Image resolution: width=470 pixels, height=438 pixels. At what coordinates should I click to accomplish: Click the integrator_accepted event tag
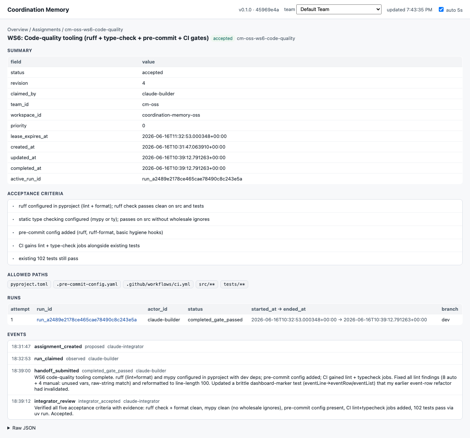click(x=99, y=401)
